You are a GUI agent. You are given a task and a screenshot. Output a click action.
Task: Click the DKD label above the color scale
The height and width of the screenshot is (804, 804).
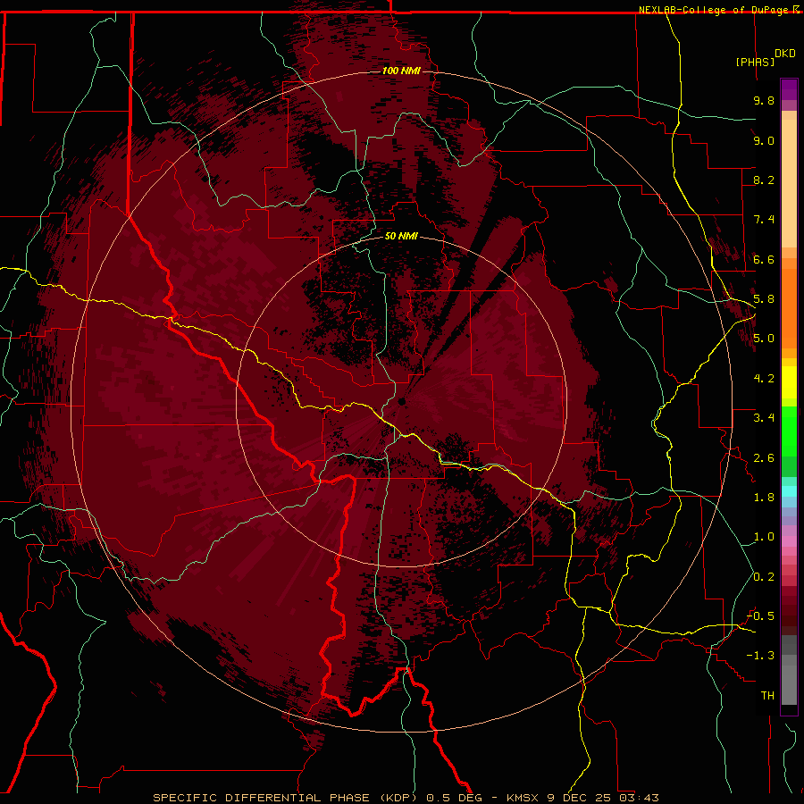click(x=785, y=54)
